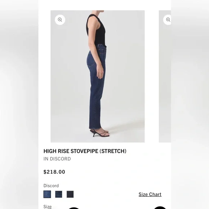
Task: Click the $218.00 price
Action: click(x=54, y=172)
